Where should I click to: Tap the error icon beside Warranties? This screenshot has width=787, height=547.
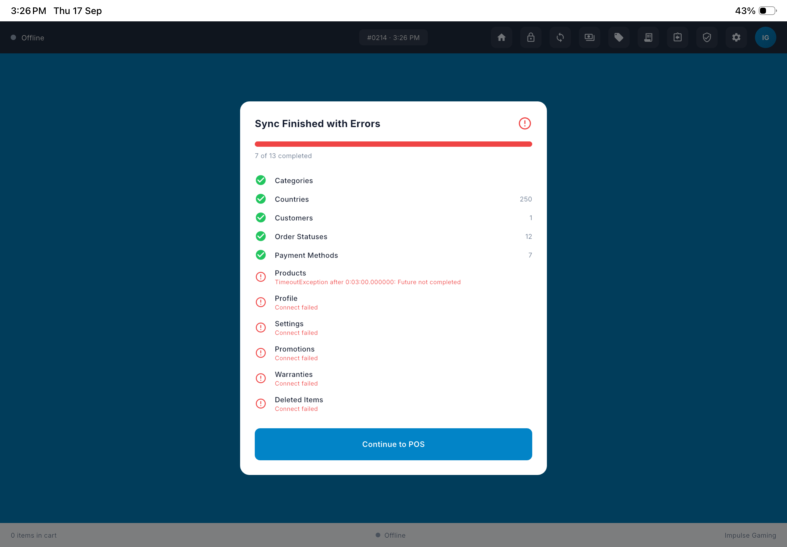pos(261,378)
